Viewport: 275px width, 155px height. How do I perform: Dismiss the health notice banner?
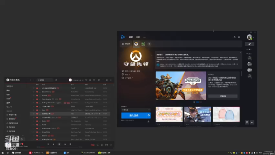point(241,53)
